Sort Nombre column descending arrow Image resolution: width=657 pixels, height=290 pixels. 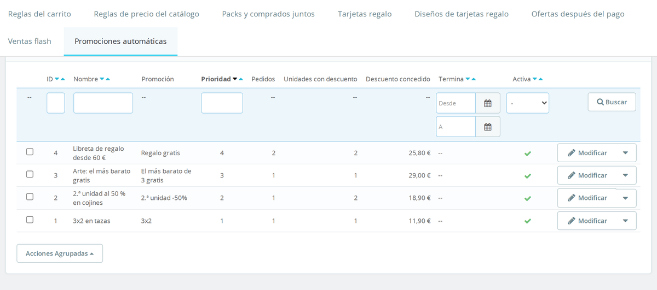[x=102, y=79]
